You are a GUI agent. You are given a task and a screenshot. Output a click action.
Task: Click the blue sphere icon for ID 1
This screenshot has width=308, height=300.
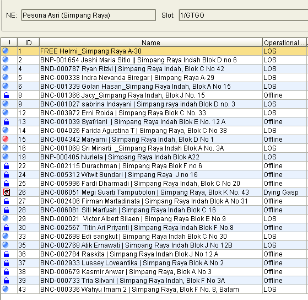click(6, 51)
